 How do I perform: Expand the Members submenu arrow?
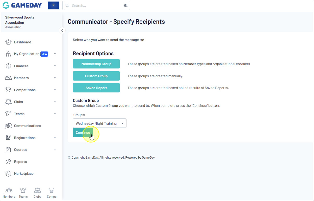[x=55, y=78]
